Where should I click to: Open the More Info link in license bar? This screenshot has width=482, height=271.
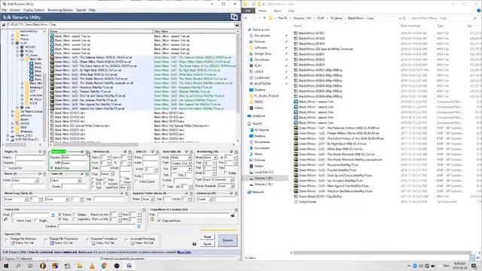pos(184,252)
